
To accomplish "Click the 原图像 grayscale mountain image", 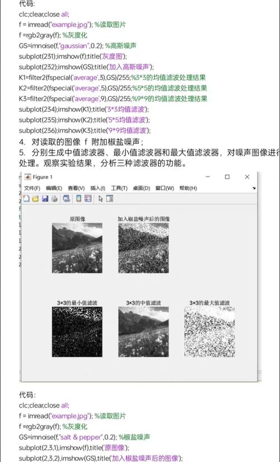I will click(x=77, y=248).
